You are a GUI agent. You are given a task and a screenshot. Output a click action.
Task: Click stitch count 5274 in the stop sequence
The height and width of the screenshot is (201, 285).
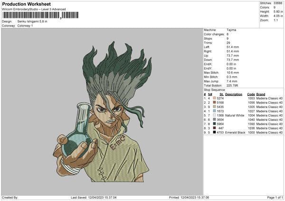tap(220, 98)
